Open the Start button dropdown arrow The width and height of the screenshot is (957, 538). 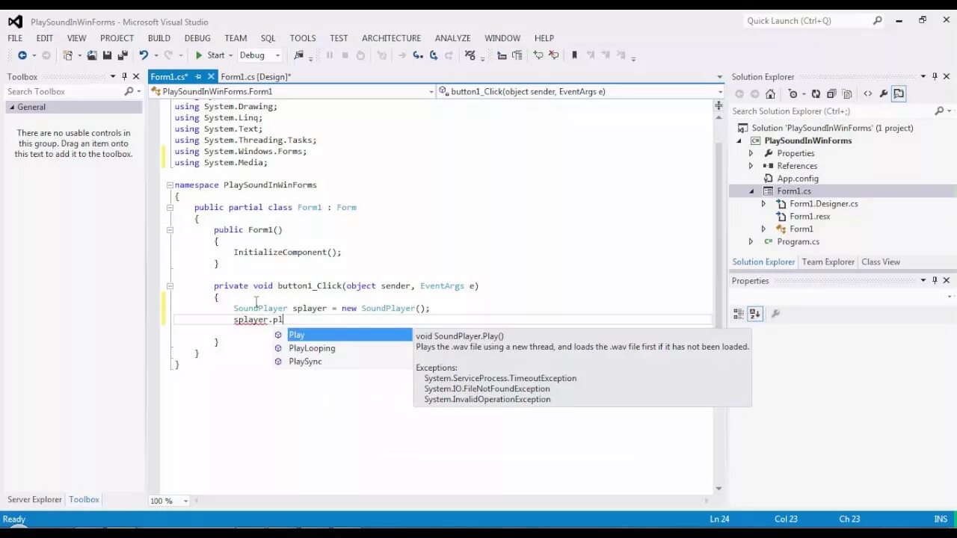click(x=231, y=55)
